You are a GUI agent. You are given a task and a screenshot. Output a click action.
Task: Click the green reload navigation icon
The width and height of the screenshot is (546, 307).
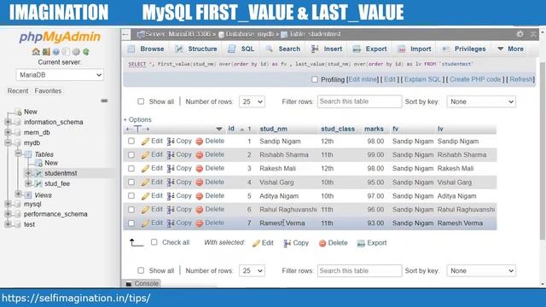(86, 52)
